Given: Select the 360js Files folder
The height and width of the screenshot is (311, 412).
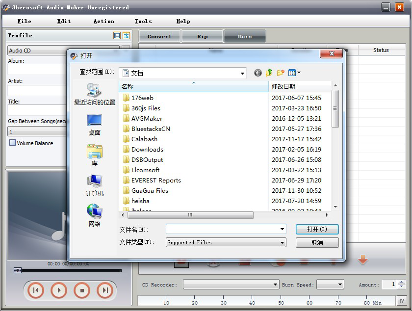Looking at the screenshot, I should click(146, 108).
